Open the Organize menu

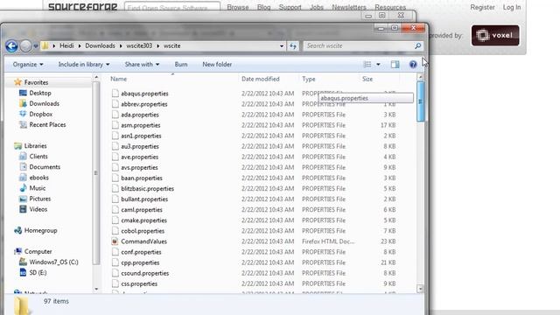coord(28,64)
